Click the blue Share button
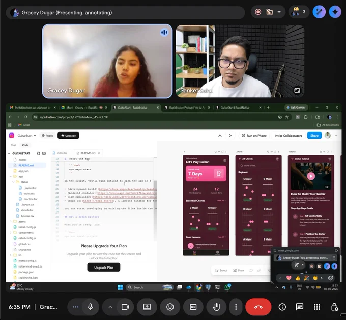The image size is (346, 320). tap(314, 136)
